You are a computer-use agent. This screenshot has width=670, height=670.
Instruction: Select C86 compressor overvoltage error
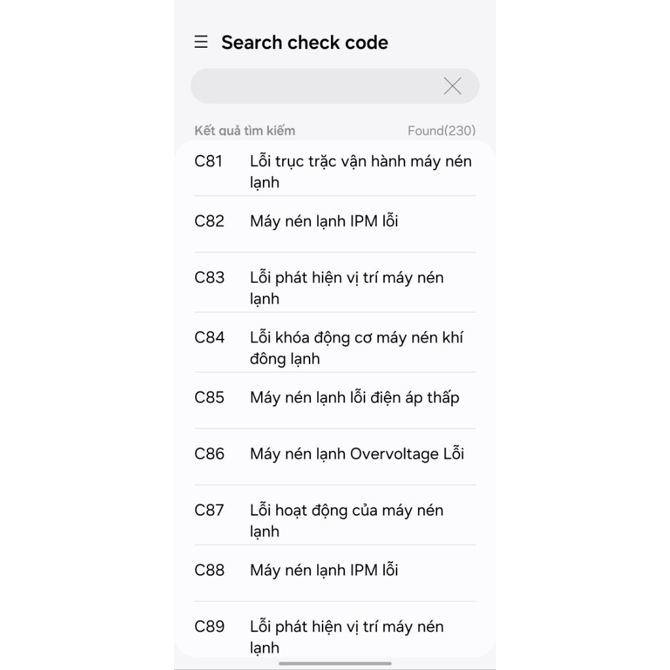pos(335,453)
